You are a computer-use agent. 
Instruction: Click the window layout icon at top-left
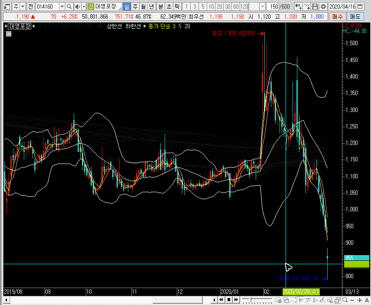coord(7,7)
